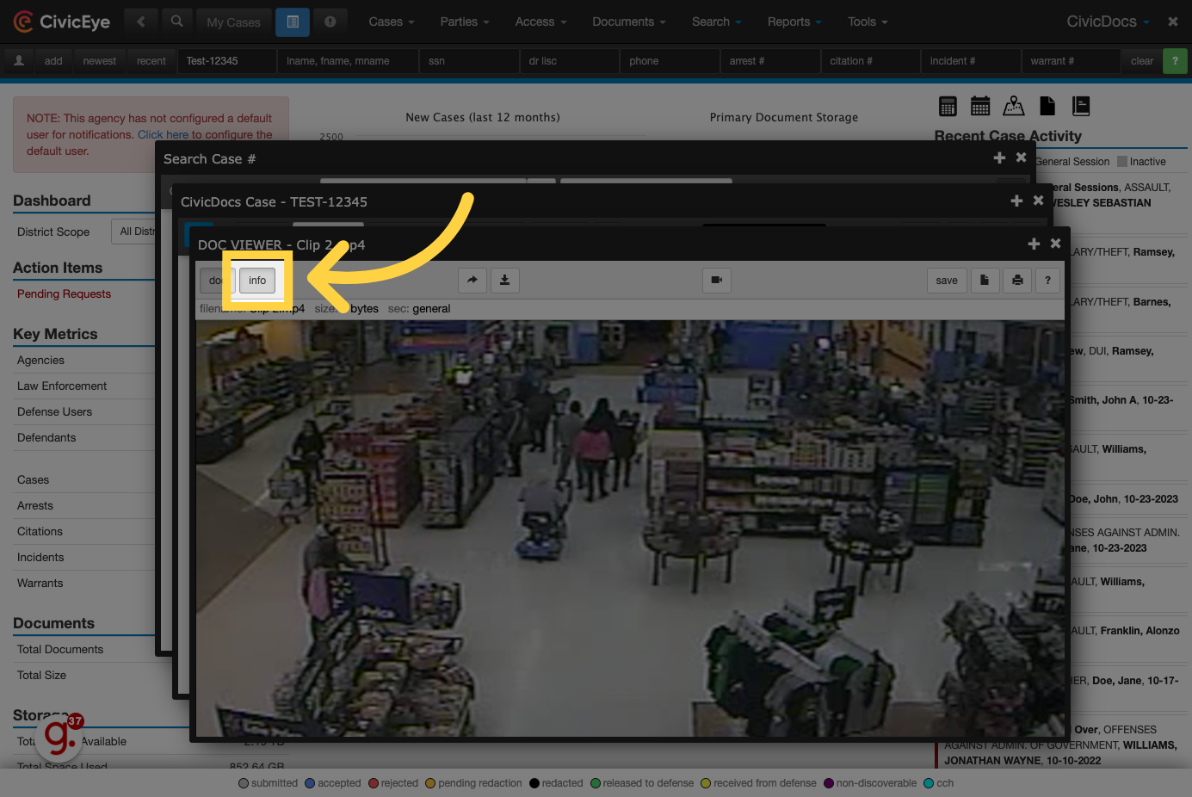Viewport: 1192px width, 797px height.
Task: Click the citation # input field
Action: (x=870, y=61)
